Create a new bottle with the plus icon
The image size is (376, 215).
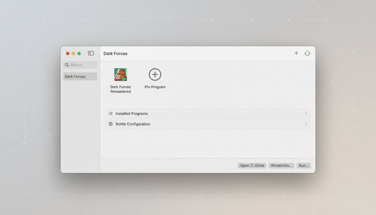(296, 53)
